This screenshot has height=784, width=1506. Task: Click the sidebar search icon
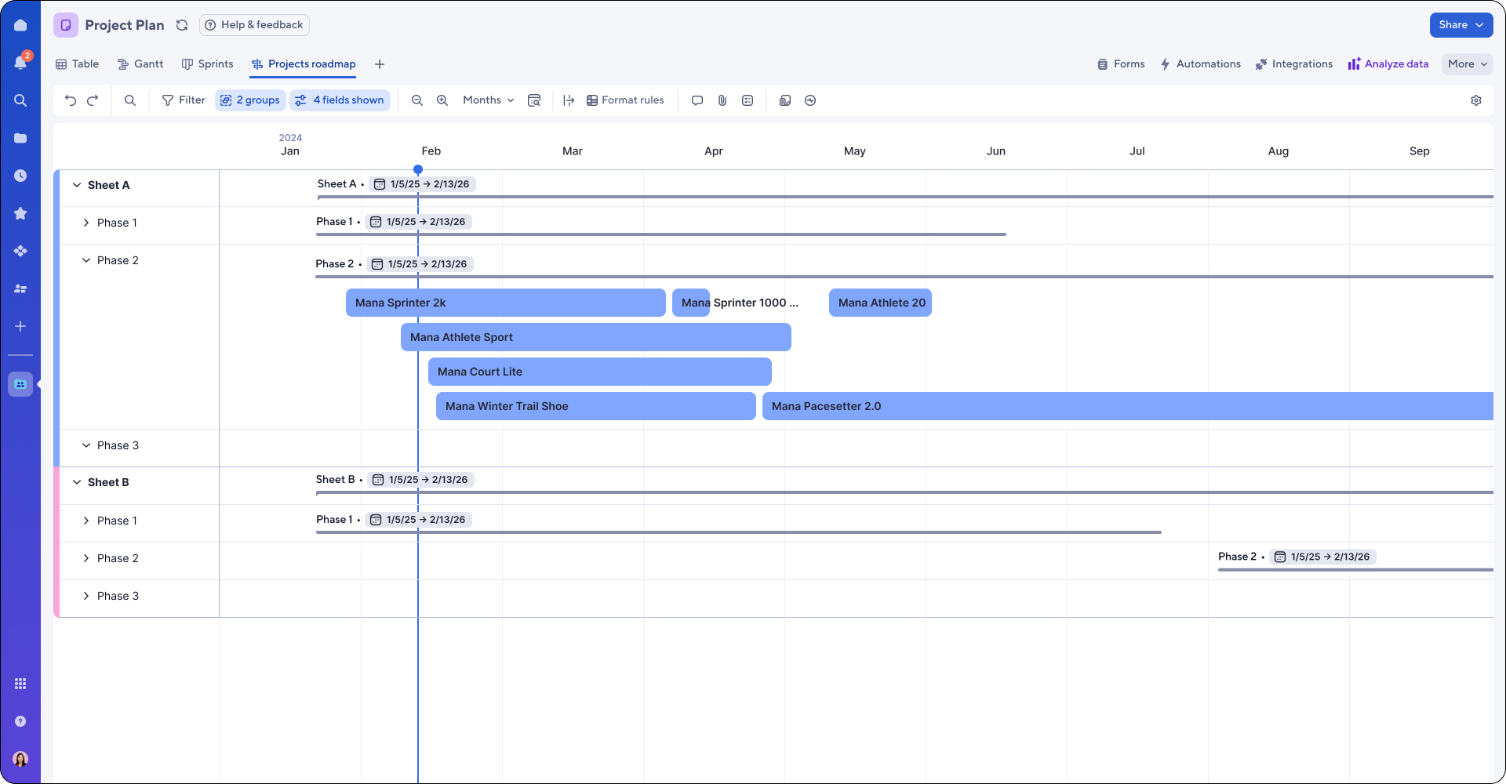point(20,100)
